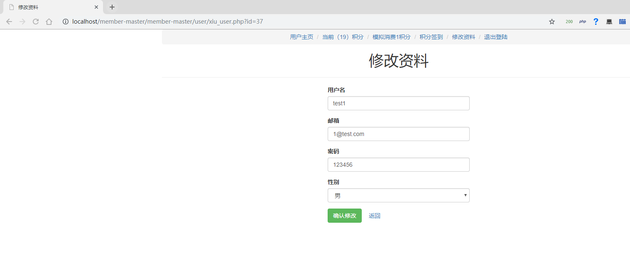
Task: Click the laptop extension icon
Action: pos(609,22)
